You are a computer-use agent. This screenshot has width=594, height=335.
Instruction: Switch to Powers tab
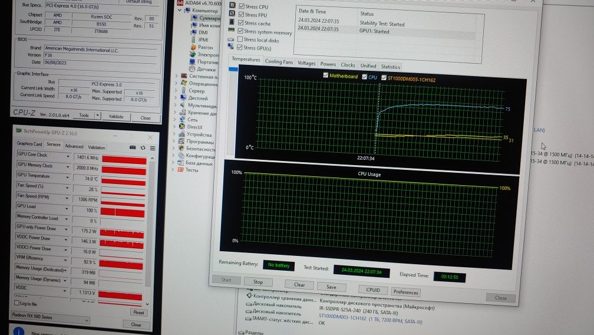(328, 64)
